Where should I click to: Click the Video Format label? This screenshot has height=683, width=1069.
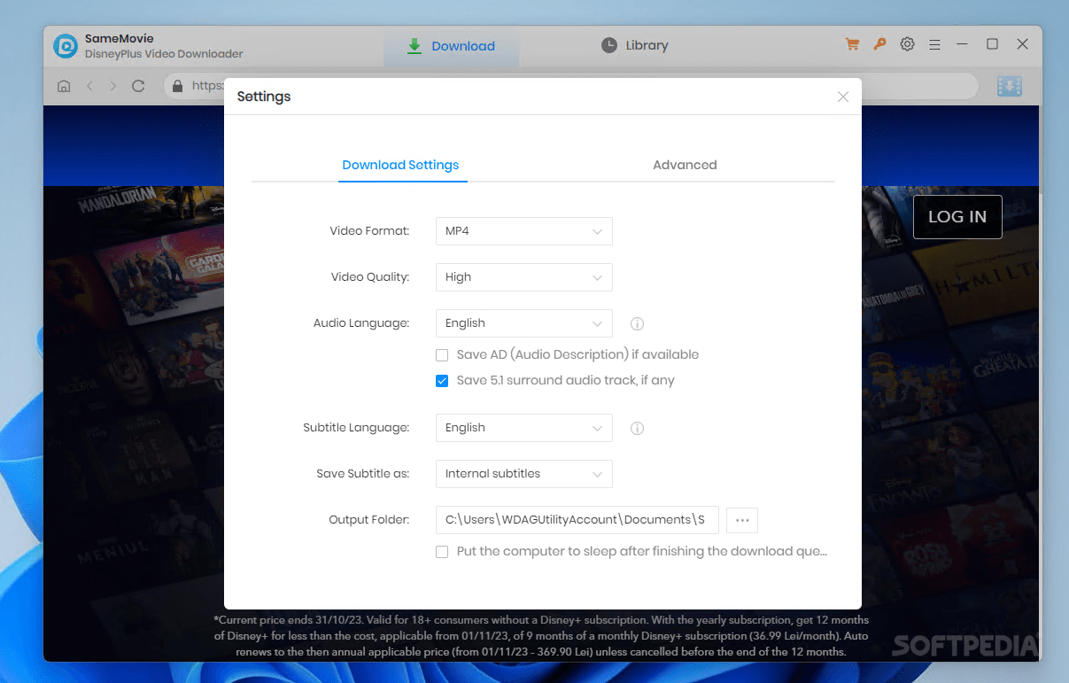[369, 231]
